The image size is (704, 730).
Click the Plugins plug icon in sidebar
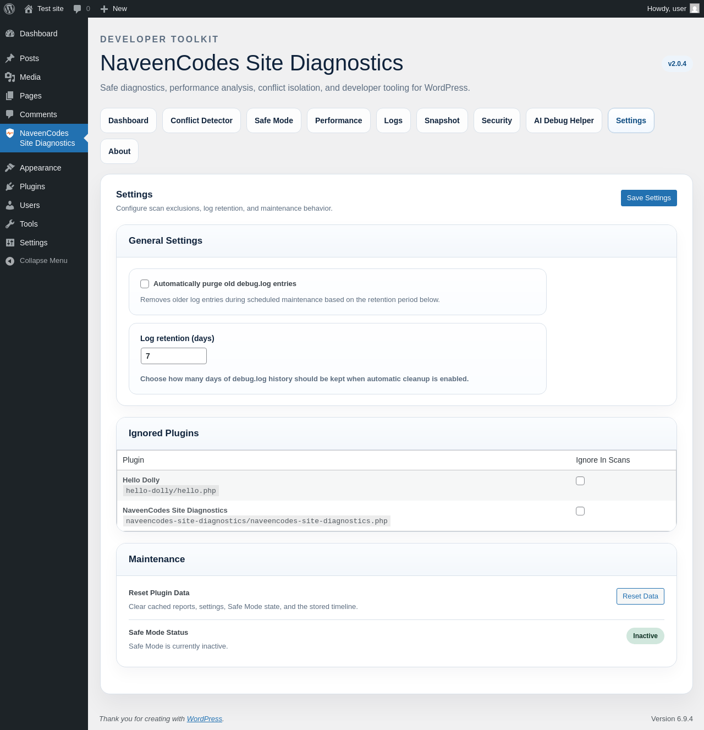[10, 186]
